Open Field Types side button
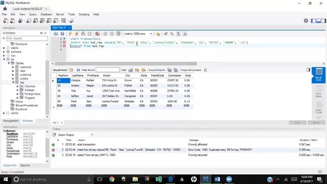Screen dimensions: 327x184 [318, 108]
